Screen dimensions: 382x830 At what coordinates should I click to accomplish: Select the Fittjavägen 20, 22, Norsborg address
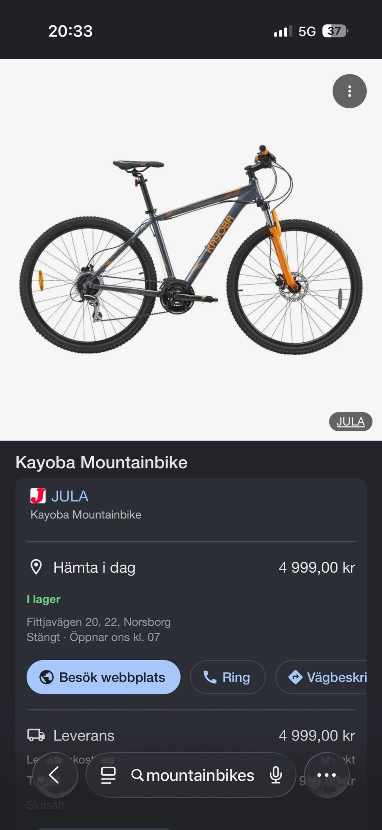click(x=99, y=622)
